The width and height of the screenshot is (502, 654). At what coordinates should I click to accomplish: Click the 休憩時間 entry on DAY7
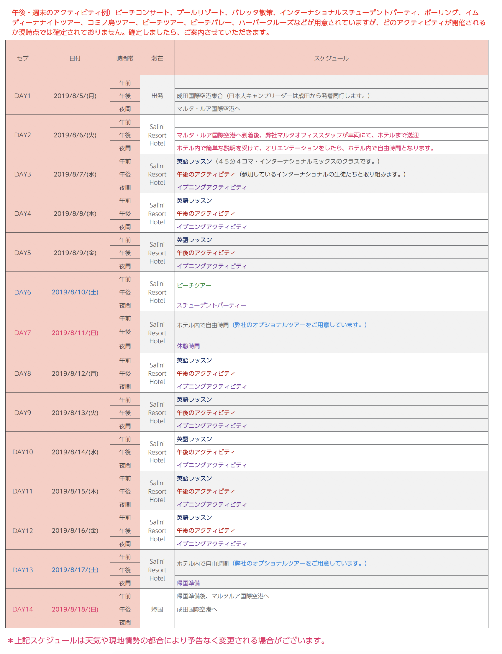tap(188, 346)
